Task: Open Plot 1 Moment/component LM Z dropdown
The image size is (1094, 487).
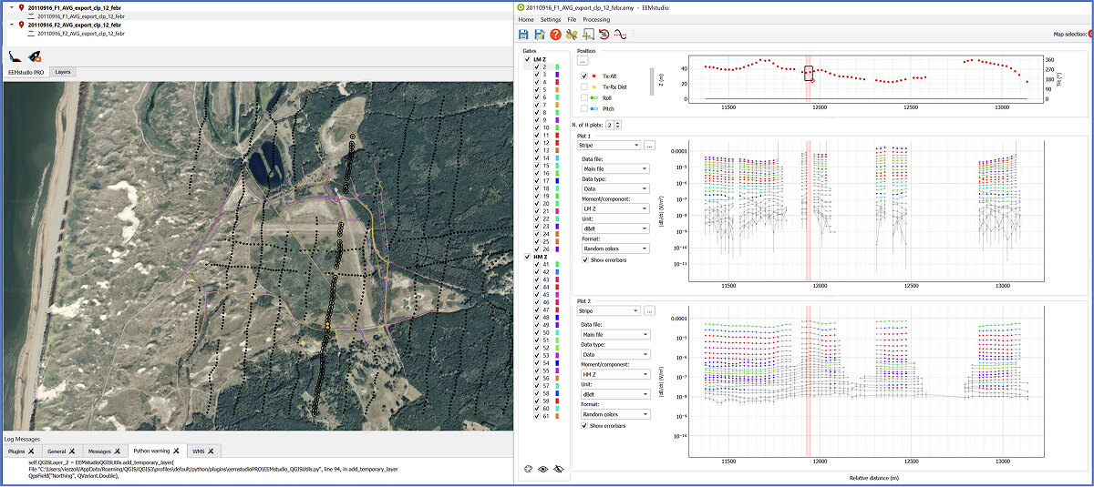Action: (x=615, y=208)
